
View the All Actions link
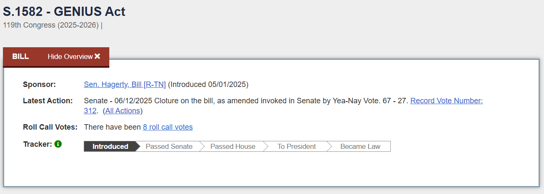tap(123, 111)
